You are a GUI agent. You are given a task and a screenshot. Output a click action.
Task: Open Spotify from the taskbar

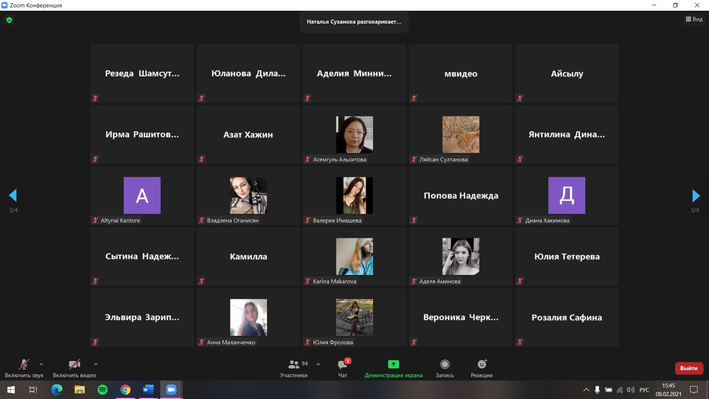pos(103,390)
